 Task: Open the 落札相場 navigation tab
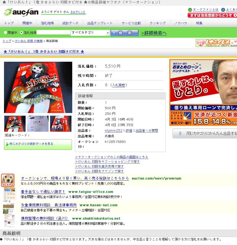tap(47, 23)
